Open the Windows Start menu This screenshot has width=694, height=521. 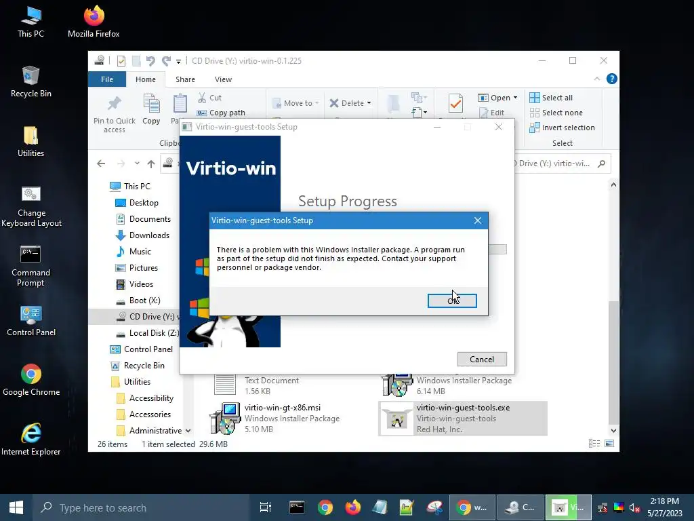tap(16, 507)
